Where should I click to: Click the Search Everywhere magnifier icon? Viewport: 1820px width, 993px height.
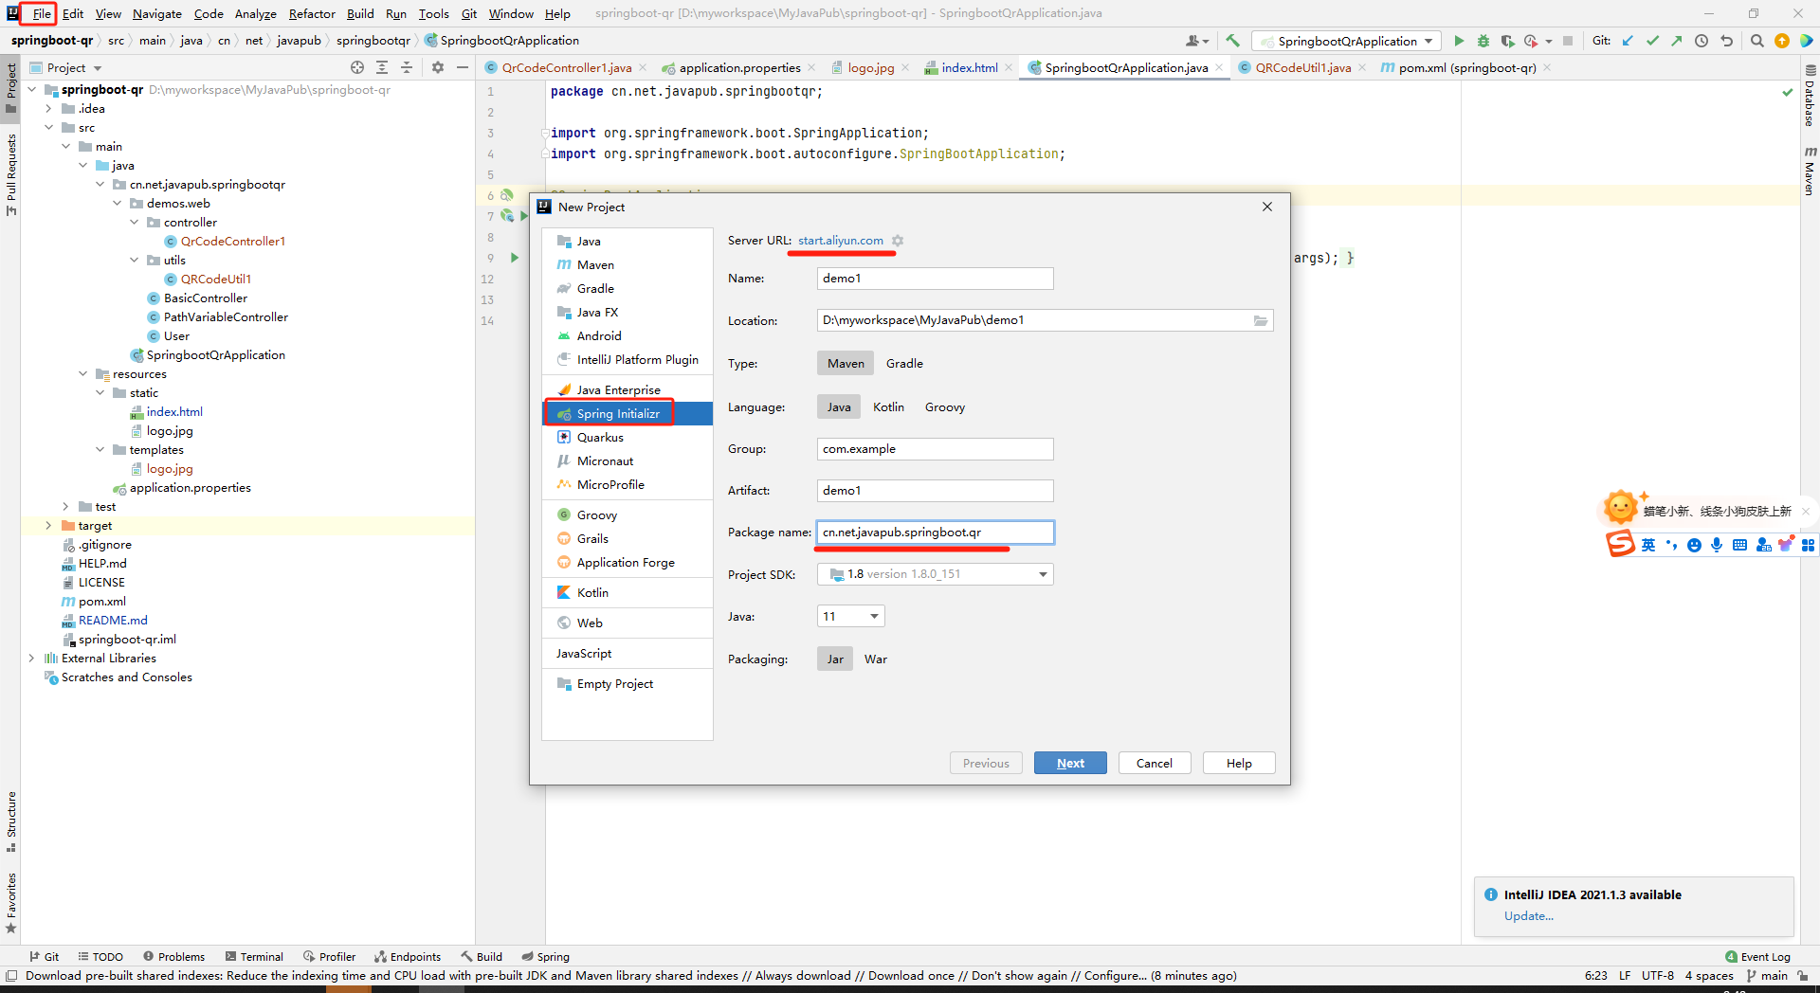[1756, 41]
